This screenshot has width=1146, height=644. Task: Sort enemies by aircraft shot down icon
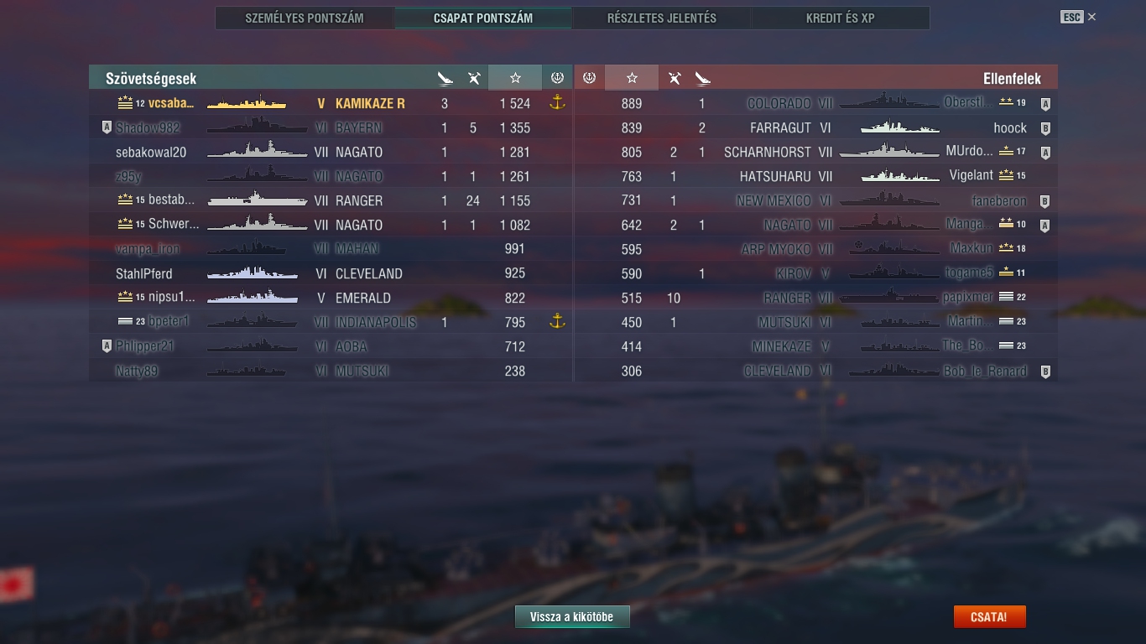[674, 78]
